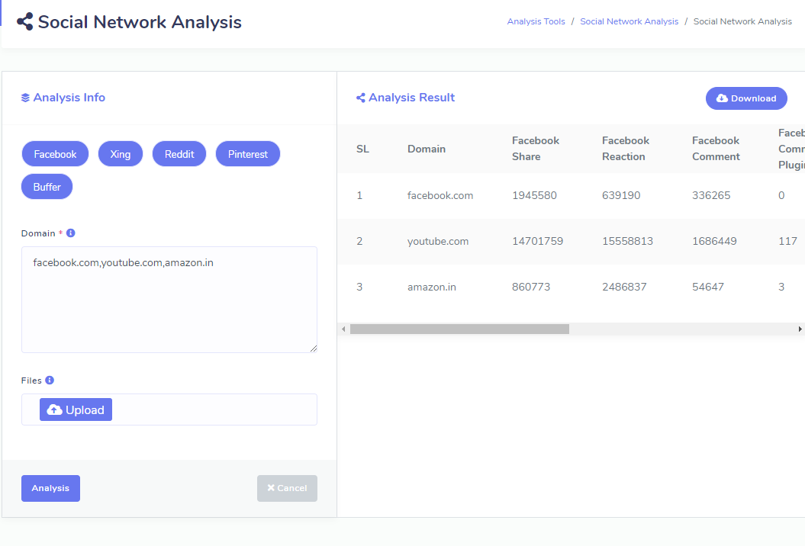Go to Social Network Analysis breadcrumb link
This screenshot has height=546, width=805.
pos(629,21)
